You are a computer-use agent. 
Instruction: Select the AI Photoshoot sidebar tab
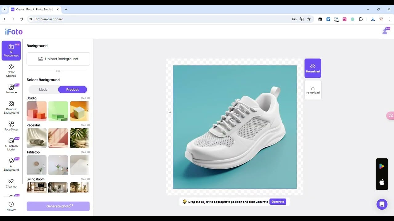[x=11, y=51]
